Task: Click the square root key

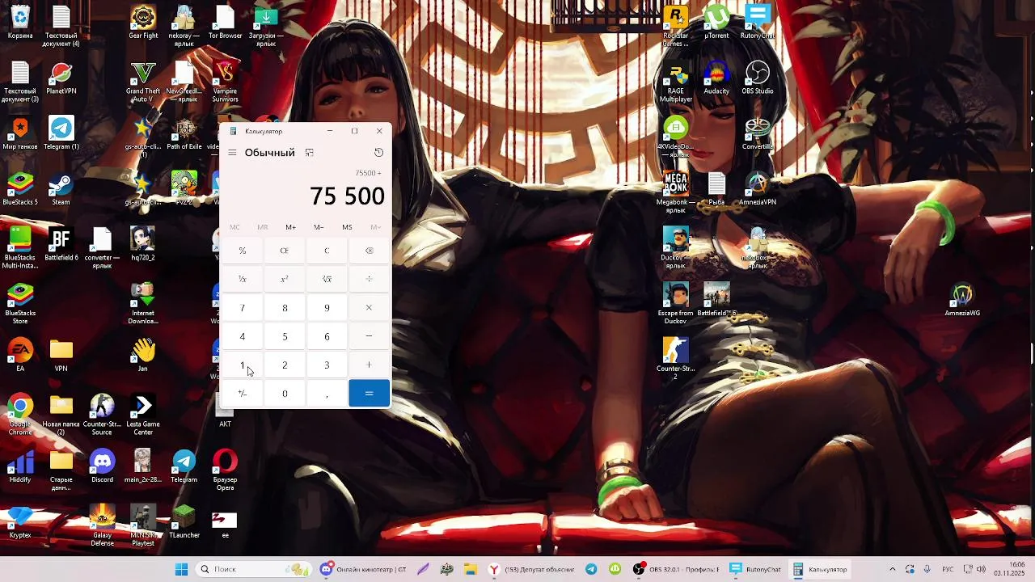Action: (327, 279)
